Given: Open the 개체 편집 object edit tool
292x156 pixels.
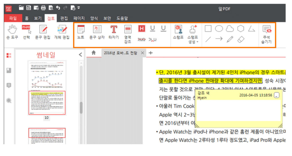Looking at the screenshot, I should (62, 32).
